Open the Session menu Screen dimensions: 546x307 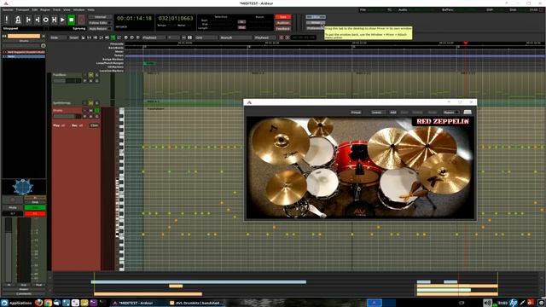pos(8,9)
